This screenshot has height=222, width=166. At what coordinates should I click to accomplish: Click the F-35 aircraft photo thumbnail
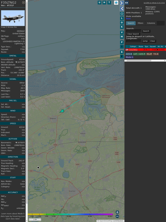(x=13, y=18)
